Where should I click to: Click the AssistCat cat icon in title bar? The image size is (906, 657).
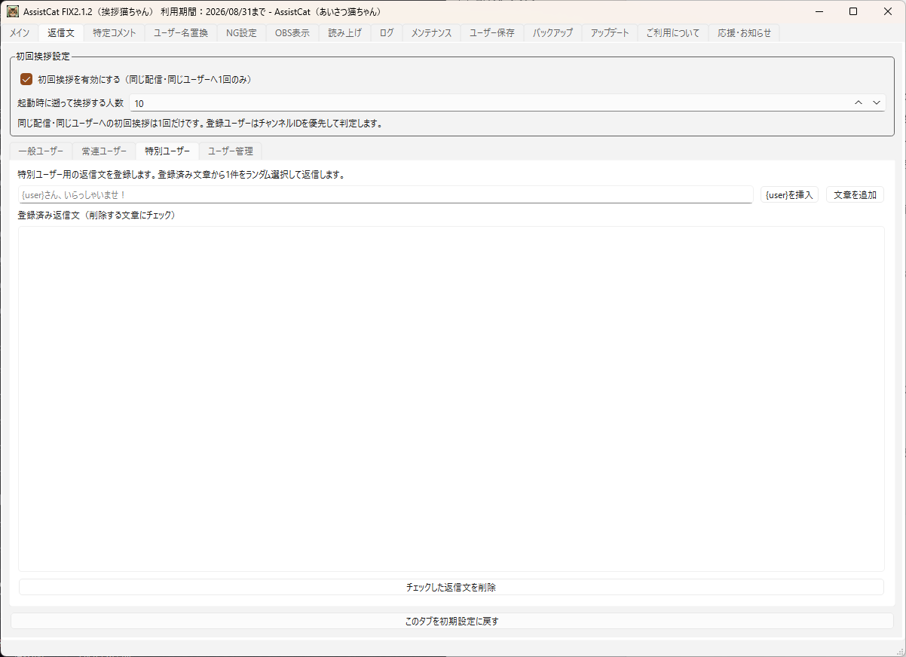(x=13, y=12)
